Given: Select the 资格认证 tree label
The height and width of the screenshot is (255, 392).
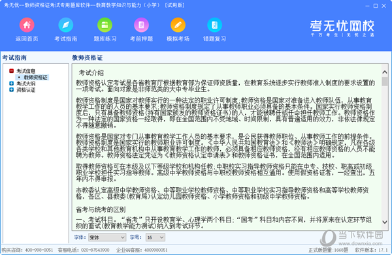Looking at the screenshot, I should (25, 90).
